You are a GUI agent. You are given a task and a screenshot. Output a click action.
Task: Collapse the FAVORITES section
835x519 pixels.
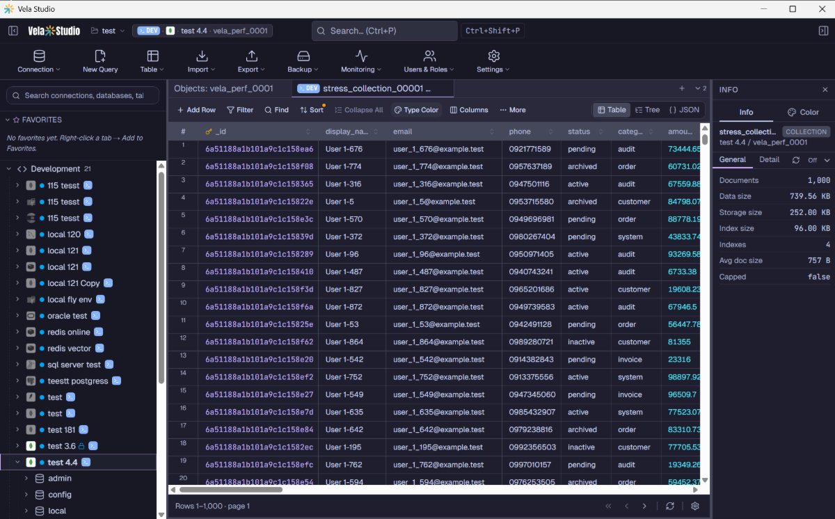click(8, 120)
